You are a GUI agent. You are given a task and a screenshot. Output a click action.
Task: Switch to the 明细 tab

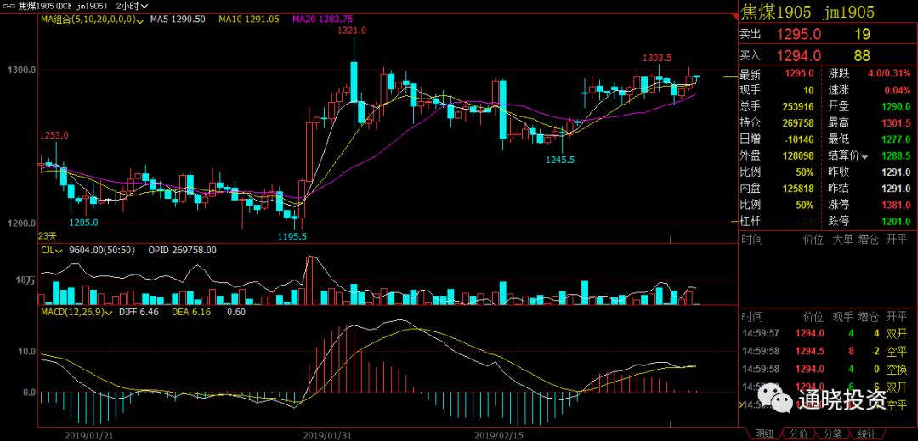pyautogui.click(x=763, y=433)
